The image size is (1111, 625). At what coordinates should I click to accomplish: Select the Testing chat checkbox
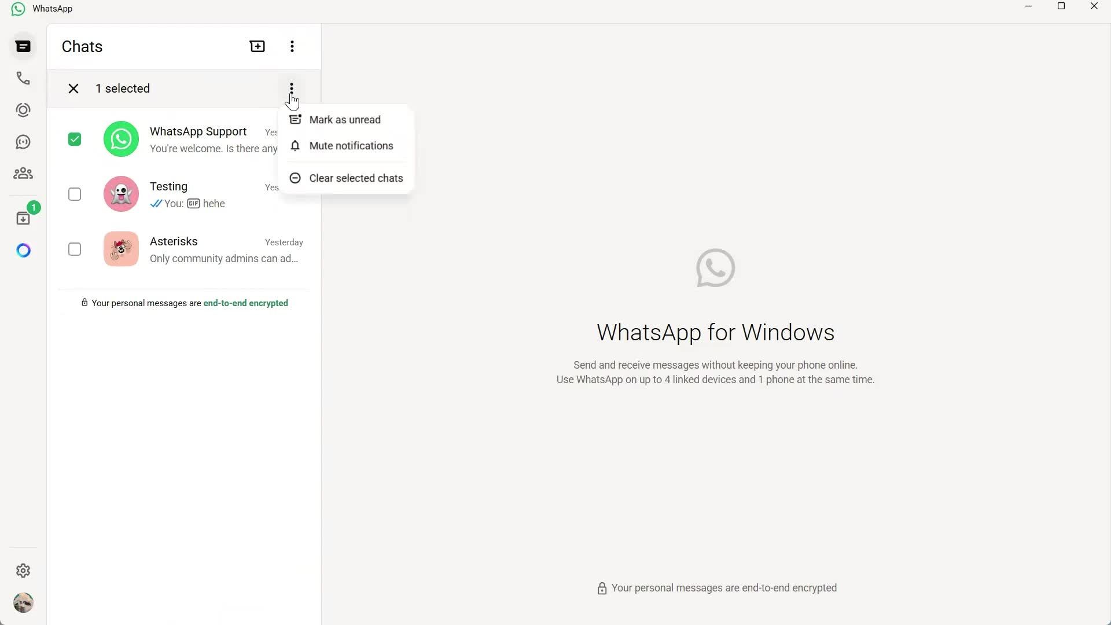click(74, 194)
